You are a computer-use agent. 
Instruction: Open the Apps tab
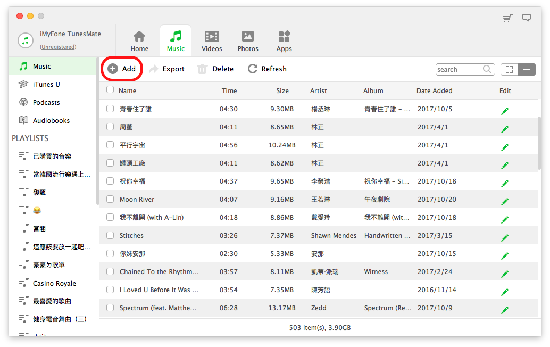click(x=284, y=41)
